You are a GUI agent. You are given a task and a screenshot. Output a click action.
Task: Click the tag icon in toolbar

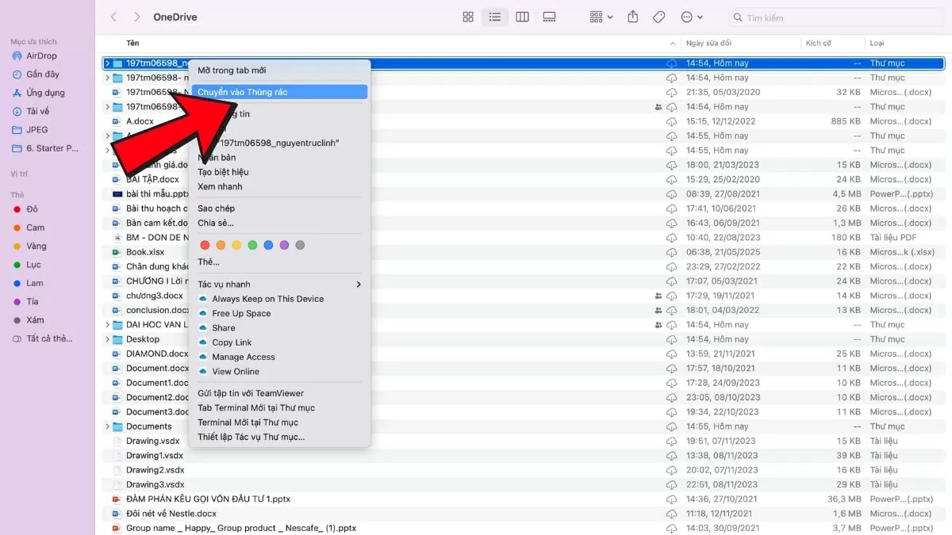658,17
